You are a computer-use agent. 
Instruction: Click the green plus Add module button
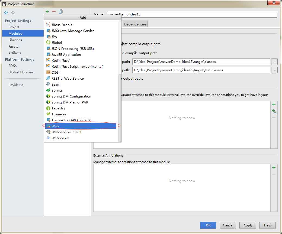tap(47, 11)
